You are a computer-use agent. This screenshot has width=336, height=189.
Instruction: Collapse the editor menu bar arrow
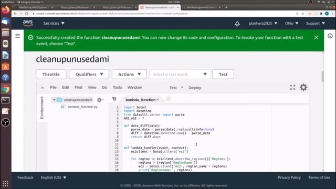43,88
